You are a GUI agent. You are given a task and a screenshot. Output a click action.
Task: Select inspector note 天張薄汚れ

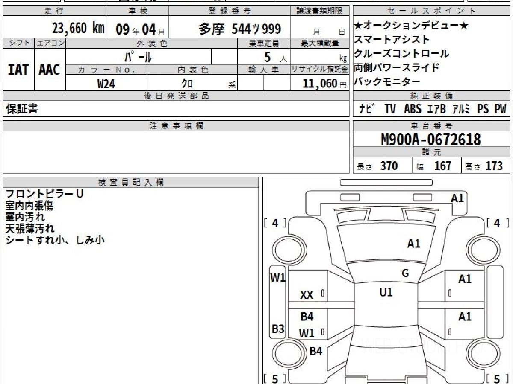pyautogui.click(x=29, y=229)
